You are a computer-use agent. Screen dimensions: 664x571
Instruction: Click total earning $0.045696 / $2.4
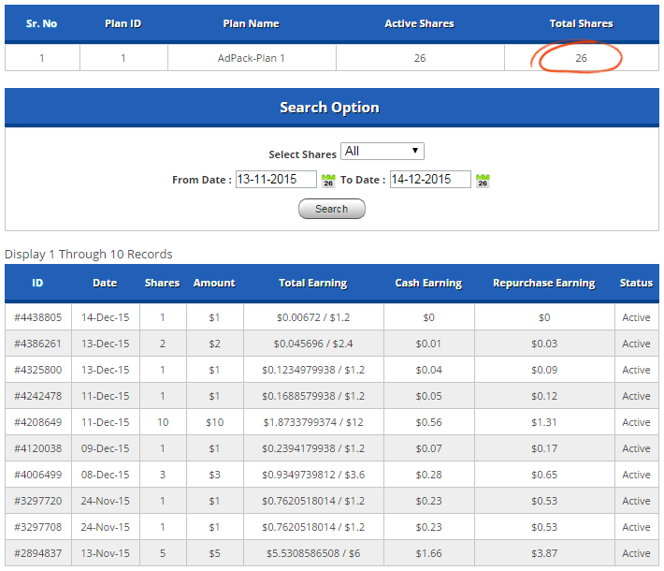coord(313,344)
